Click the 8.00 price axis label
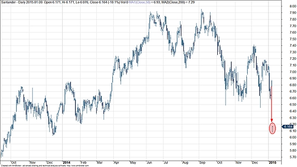This screenshot has height=167, width=297. (x=293, y=6)
